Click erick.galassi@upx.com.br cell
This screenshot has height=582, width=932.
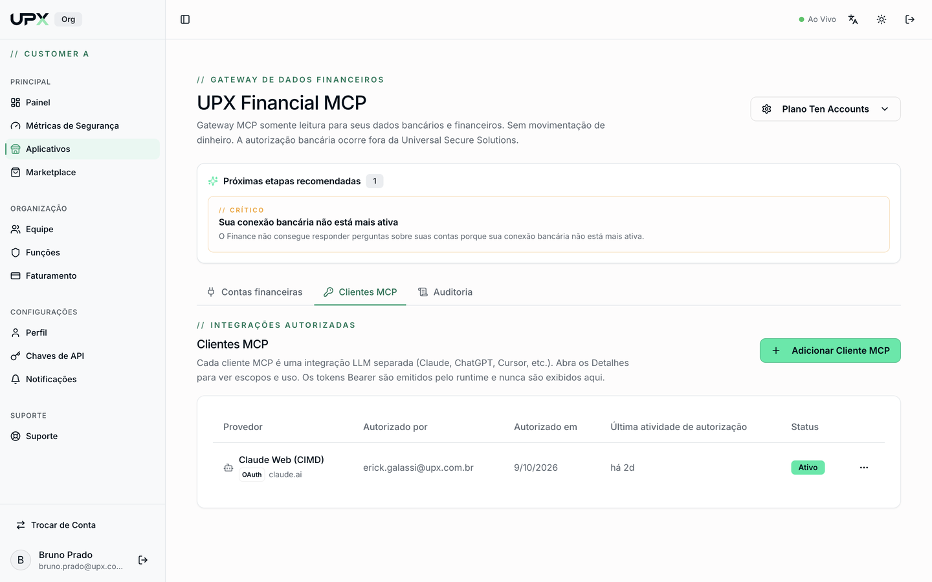[418, 468]
